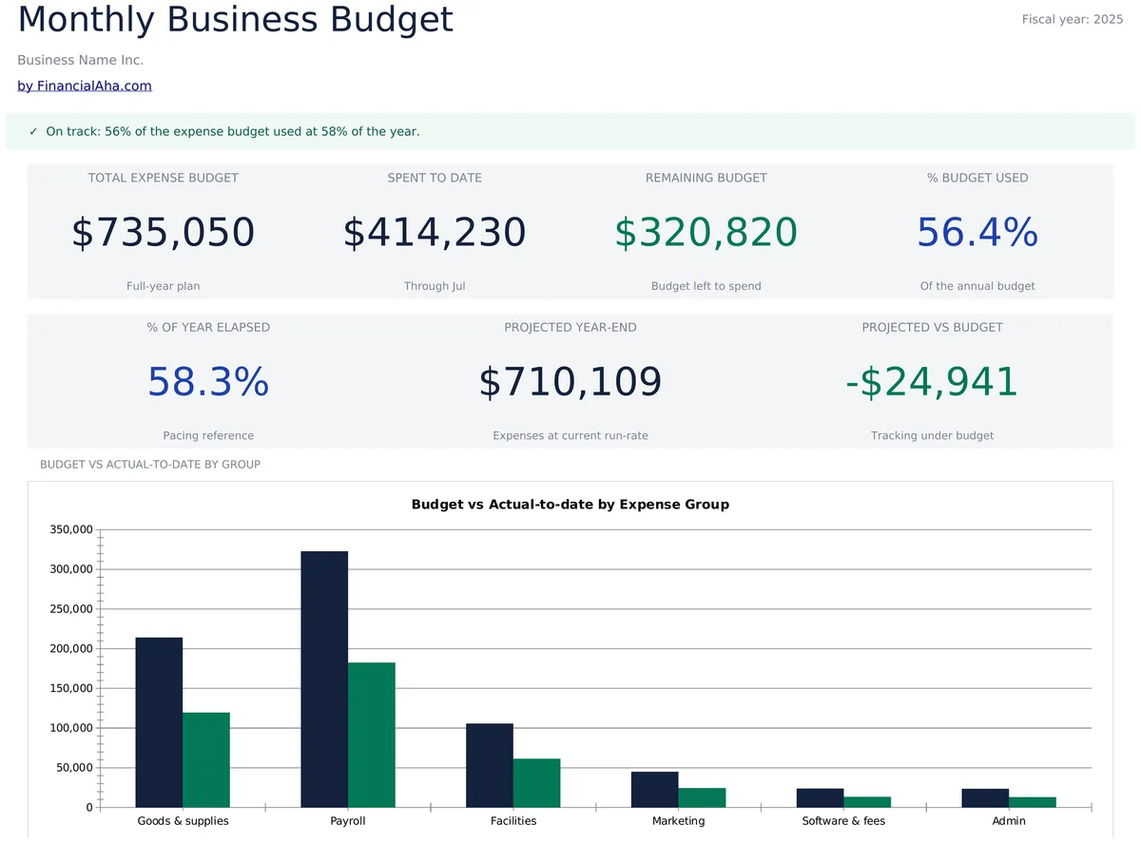This screenshot has width=1141, height=843.
Task: Click the 250,000 y-axis label
Action: [x=71, y=609]
